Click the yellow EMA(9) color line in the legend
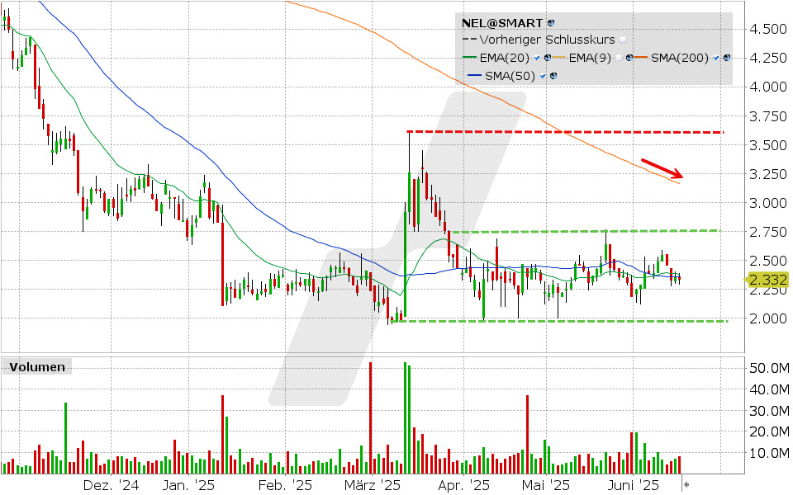The width and height of the screenshot is (793, 495). pyautogui.click(x=559, y=58)
